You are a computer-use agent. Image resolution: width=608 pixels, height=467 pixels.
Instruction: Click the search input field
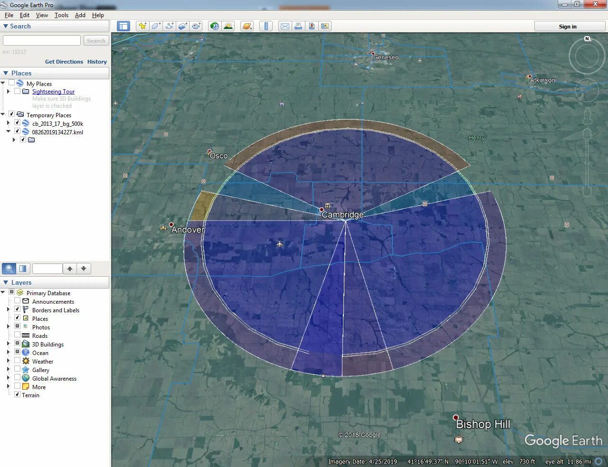coord(42,41)
